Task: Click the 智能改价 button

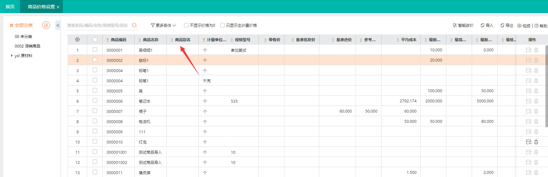Action: tap(463, 25)
